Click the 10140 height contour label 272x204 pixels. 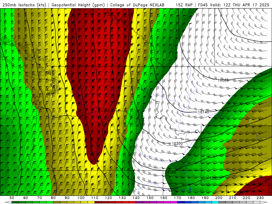pos(203,112)
